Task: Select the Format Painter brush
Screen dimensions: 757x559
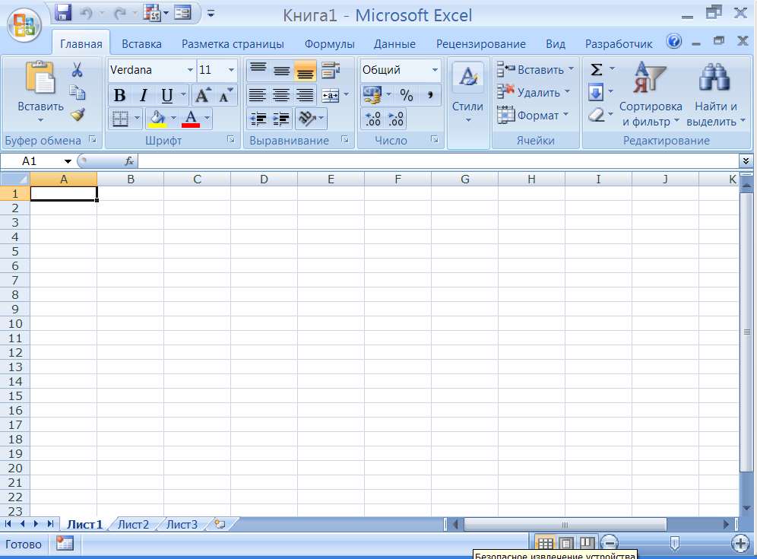Action: click(x=78, y=115)
